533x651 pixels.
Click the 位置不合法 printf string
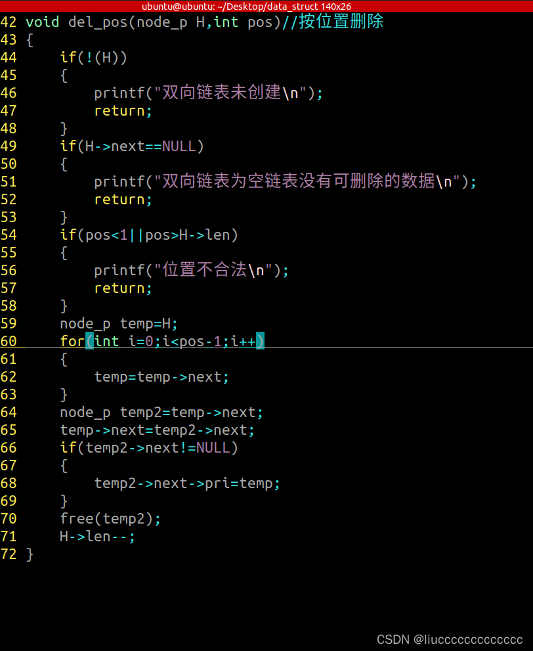(x=213, y=270)
